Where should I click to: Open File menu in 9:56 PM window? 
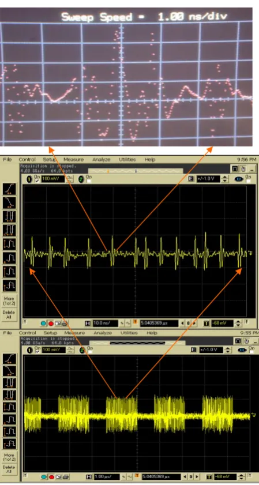pyautogui.click(x=7, y=160)
